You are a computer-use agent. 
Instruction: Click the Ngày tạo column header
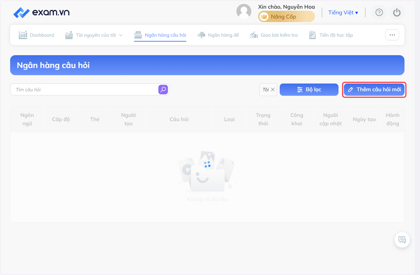point(364,119)
